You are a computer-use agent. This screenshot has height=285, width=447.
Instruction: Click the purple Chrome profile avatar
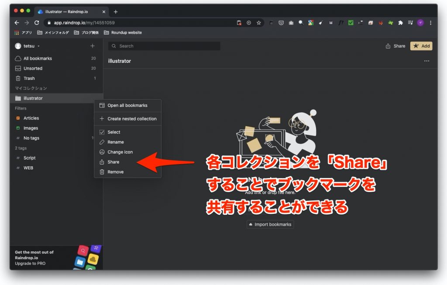pos(420,23)
